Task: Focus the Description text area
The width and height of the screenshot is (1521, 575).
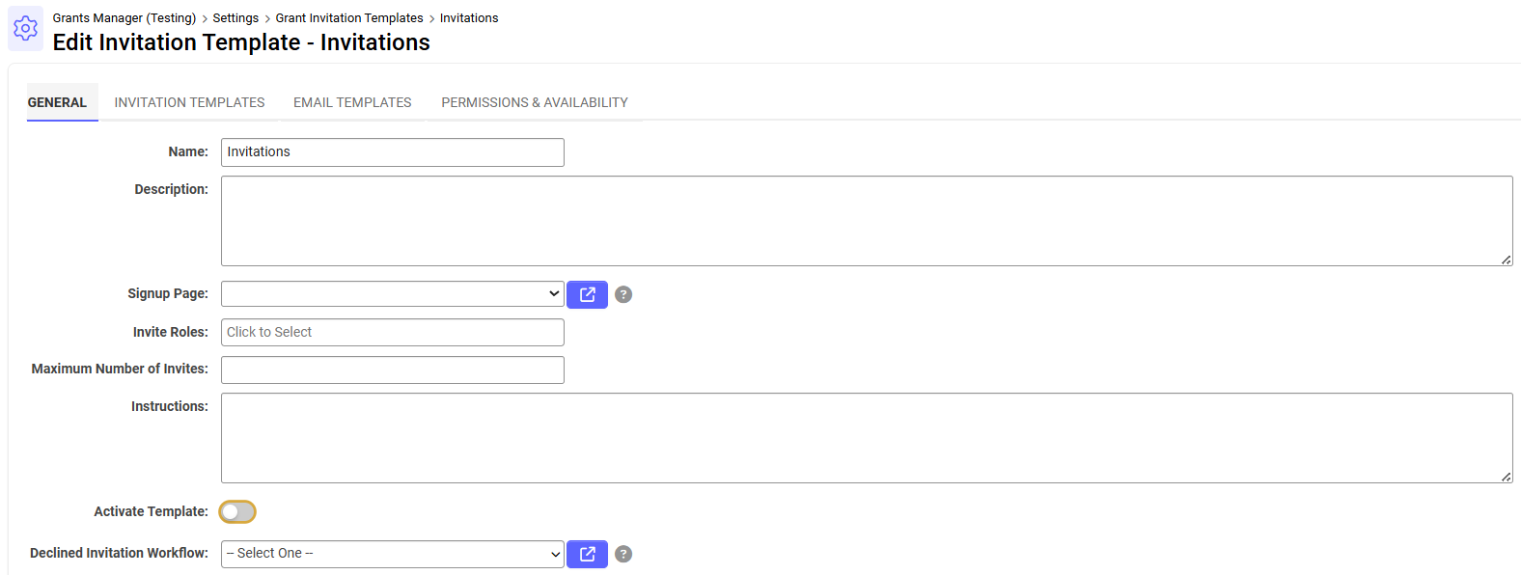Action: [x=866, y=221]
